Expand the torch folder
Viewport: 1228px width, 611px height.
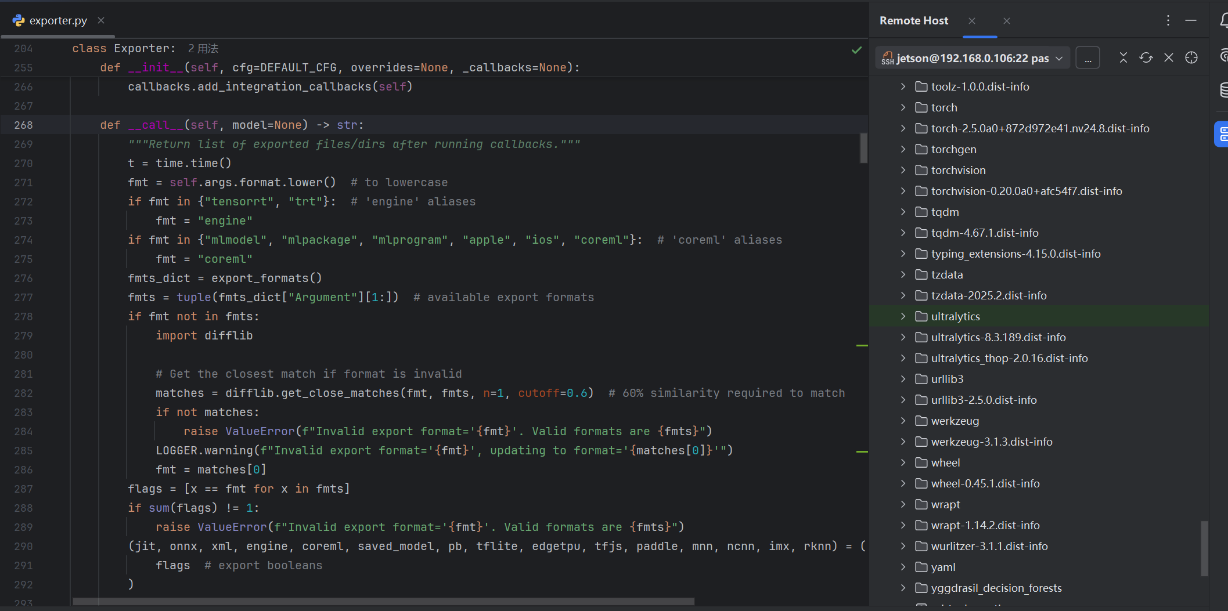click(x=903, y=107)
